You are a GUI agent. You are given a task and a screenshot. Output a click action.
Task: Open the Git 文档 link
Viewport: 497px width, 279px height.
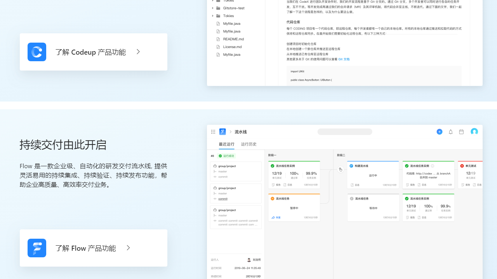[344, 59]
